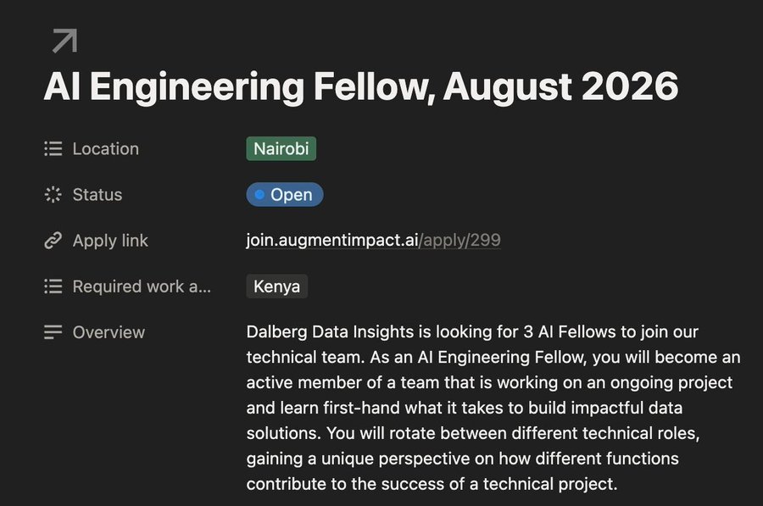The height and width of the screenshot is (506, 763).
Task: Expand the truncated 'Required work a...' property label
Action: [142, 286]
